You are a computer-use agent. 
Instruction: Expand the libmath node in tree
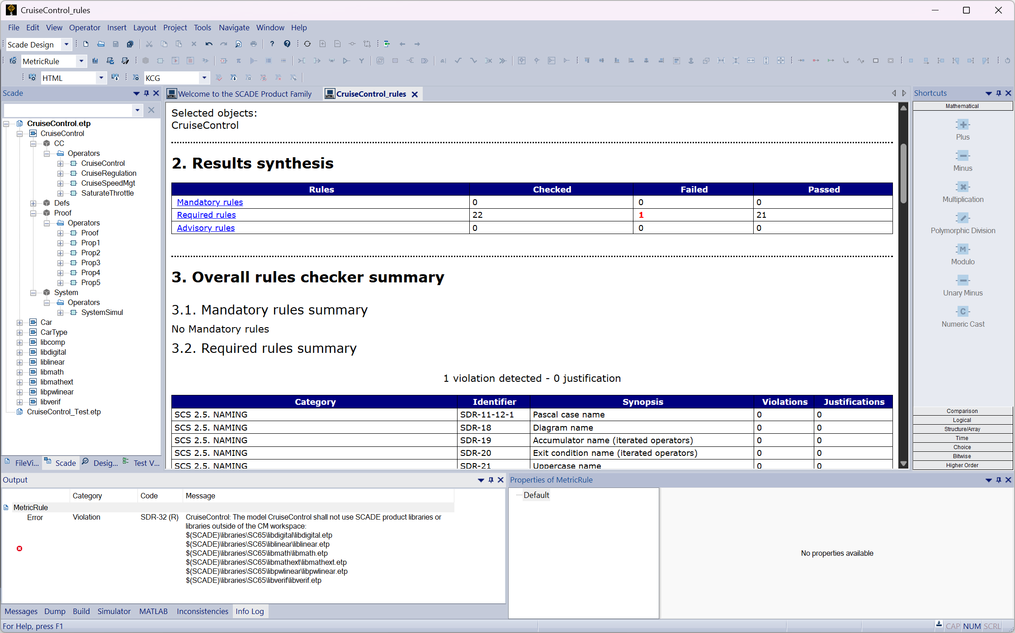19,372
